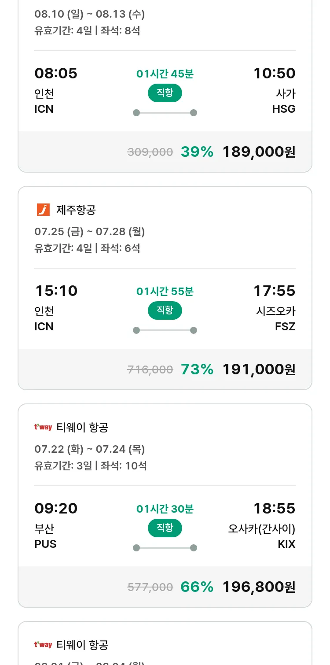
Task: Open the 제주항공 airline name
Action: coord(76,210)
